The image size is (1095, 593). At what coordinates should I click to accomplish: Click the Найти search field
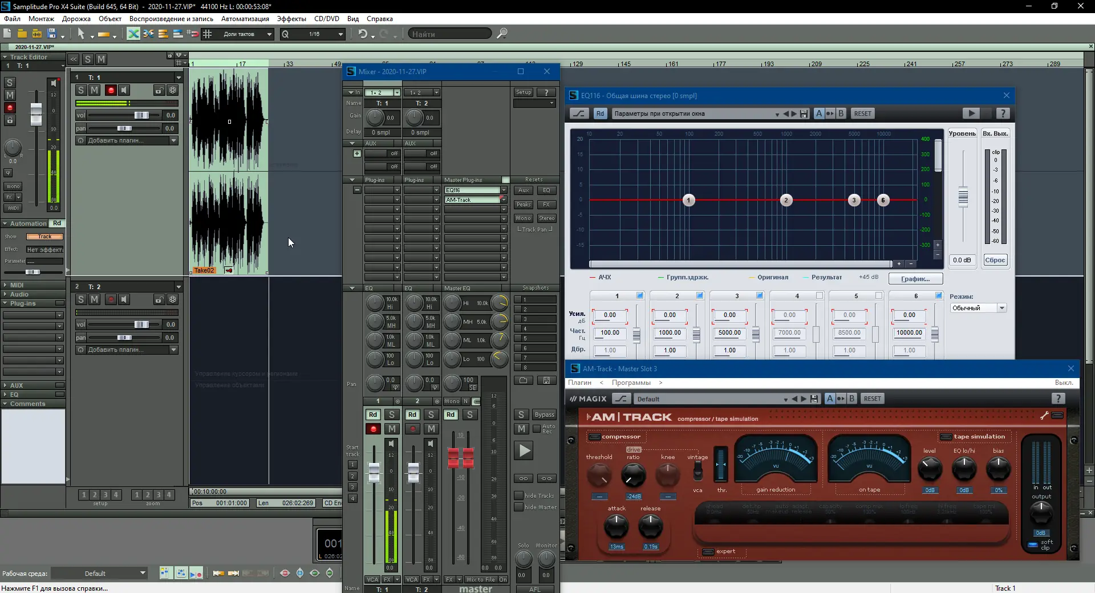pos(449,34)
